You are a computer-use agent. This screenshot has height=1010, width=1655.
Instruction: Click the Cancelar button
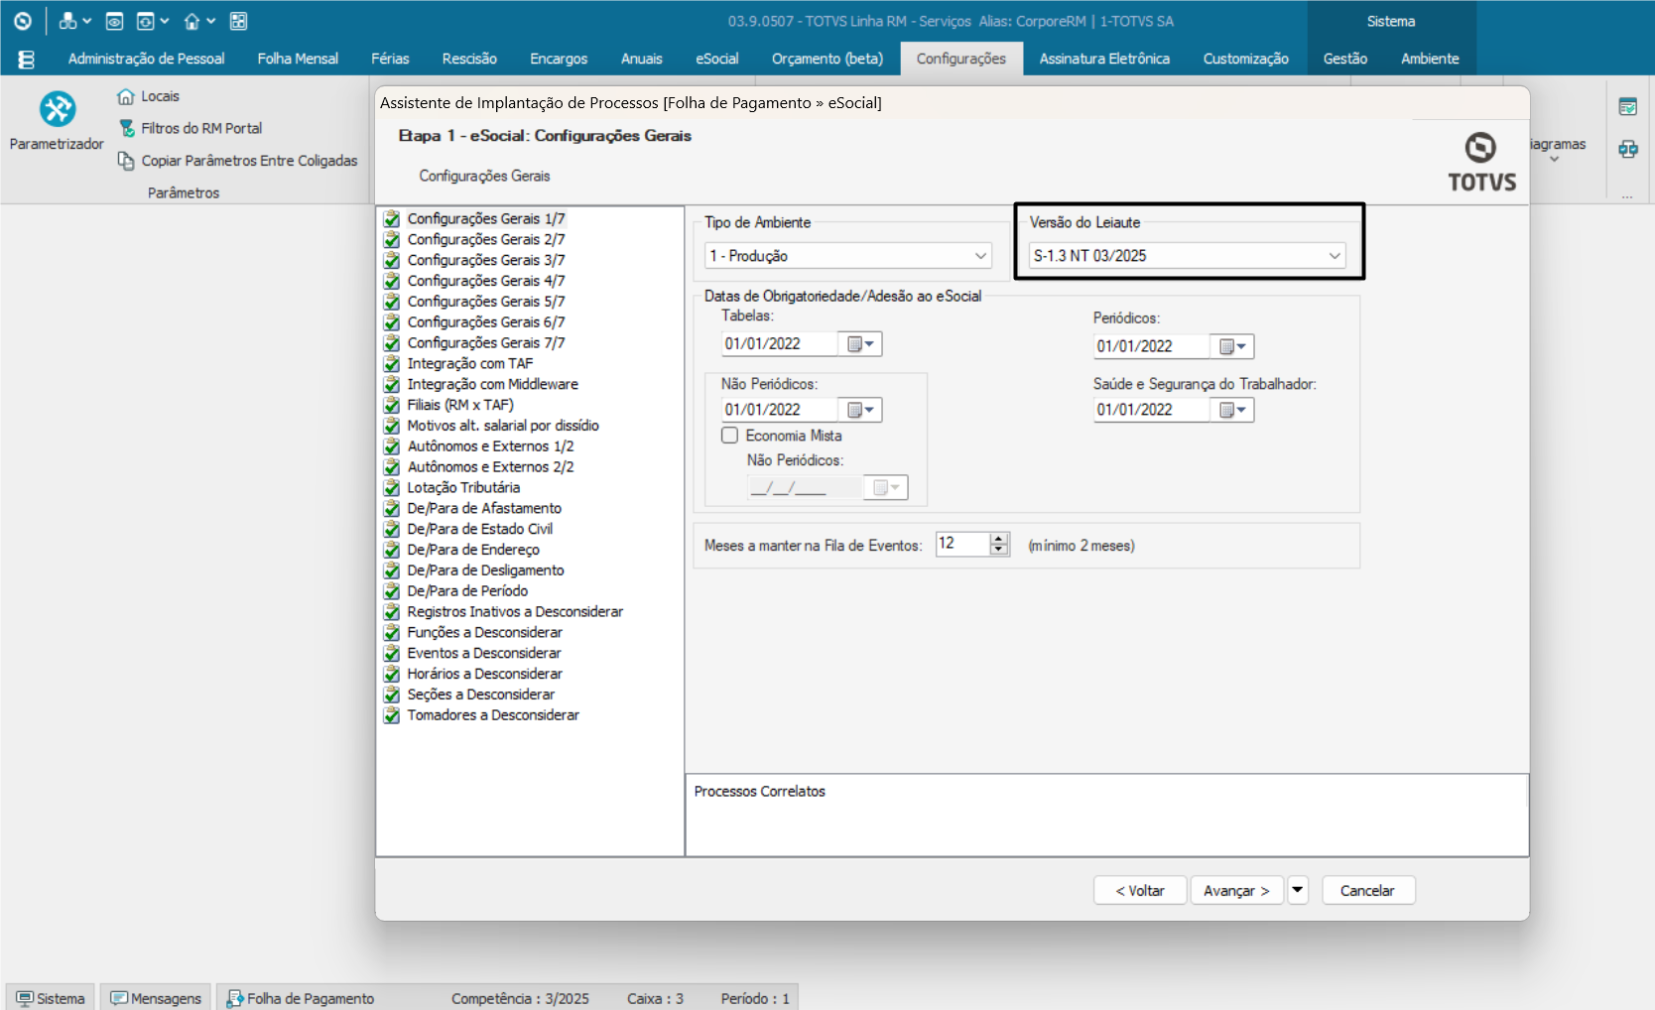1367,890
